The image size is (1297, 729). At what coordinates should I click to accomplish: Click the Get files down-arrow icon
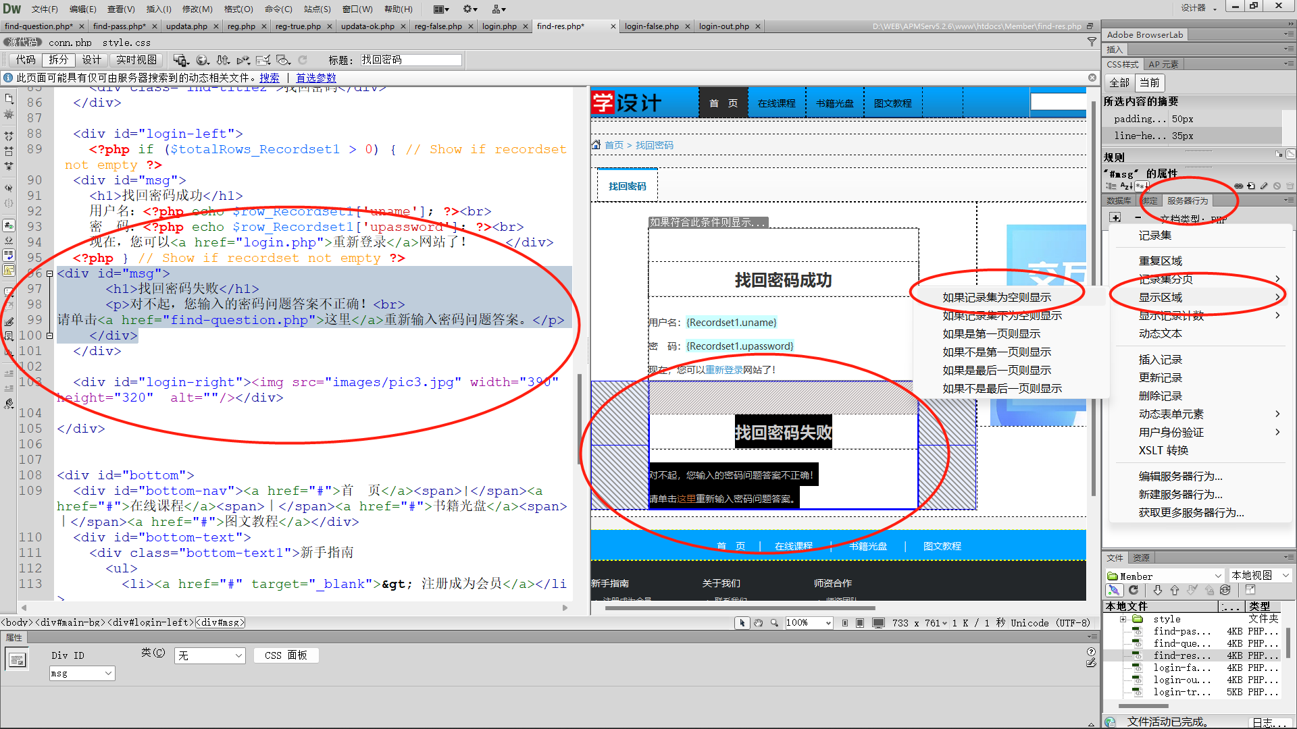pos(1158,589)
